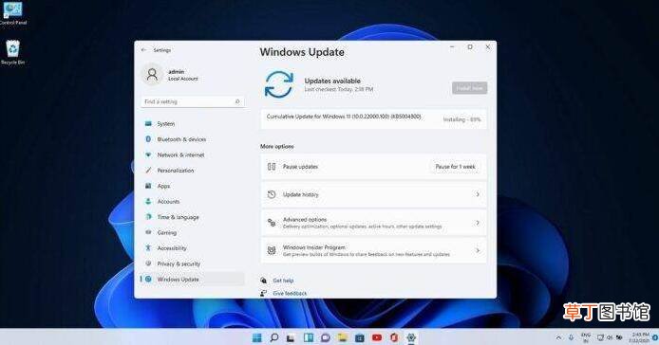Open File Explorer on taskbar

click(x=343, y=337)
